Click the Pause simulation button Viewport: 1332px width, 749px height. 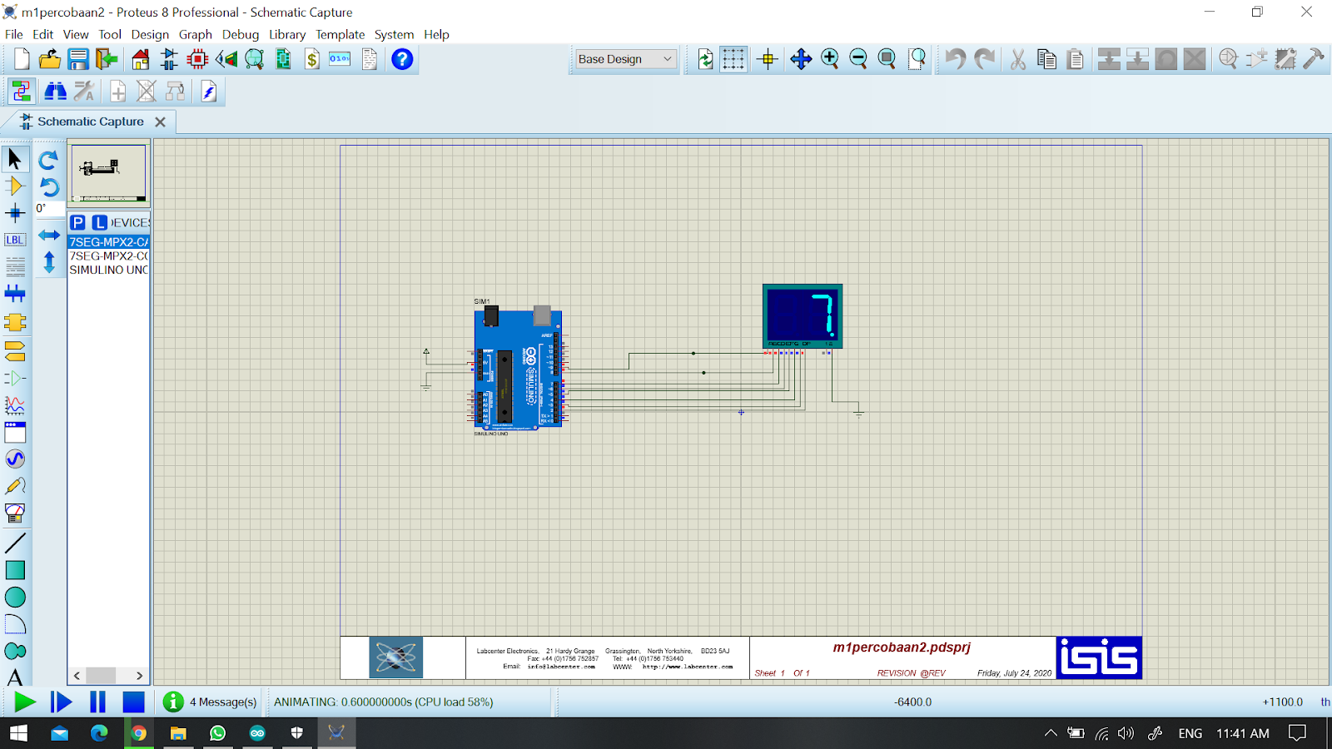[97, 702]
